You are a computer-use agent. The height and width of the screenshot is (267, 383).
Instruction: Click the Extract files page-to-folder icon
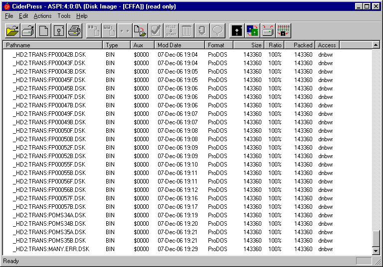140,31
